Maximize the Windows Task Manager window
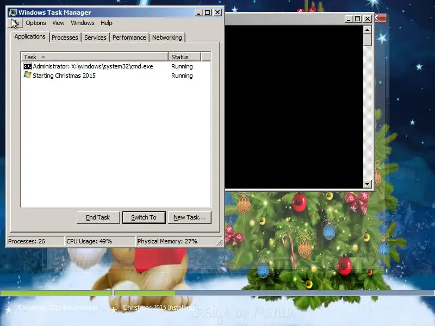 [208, 12]
